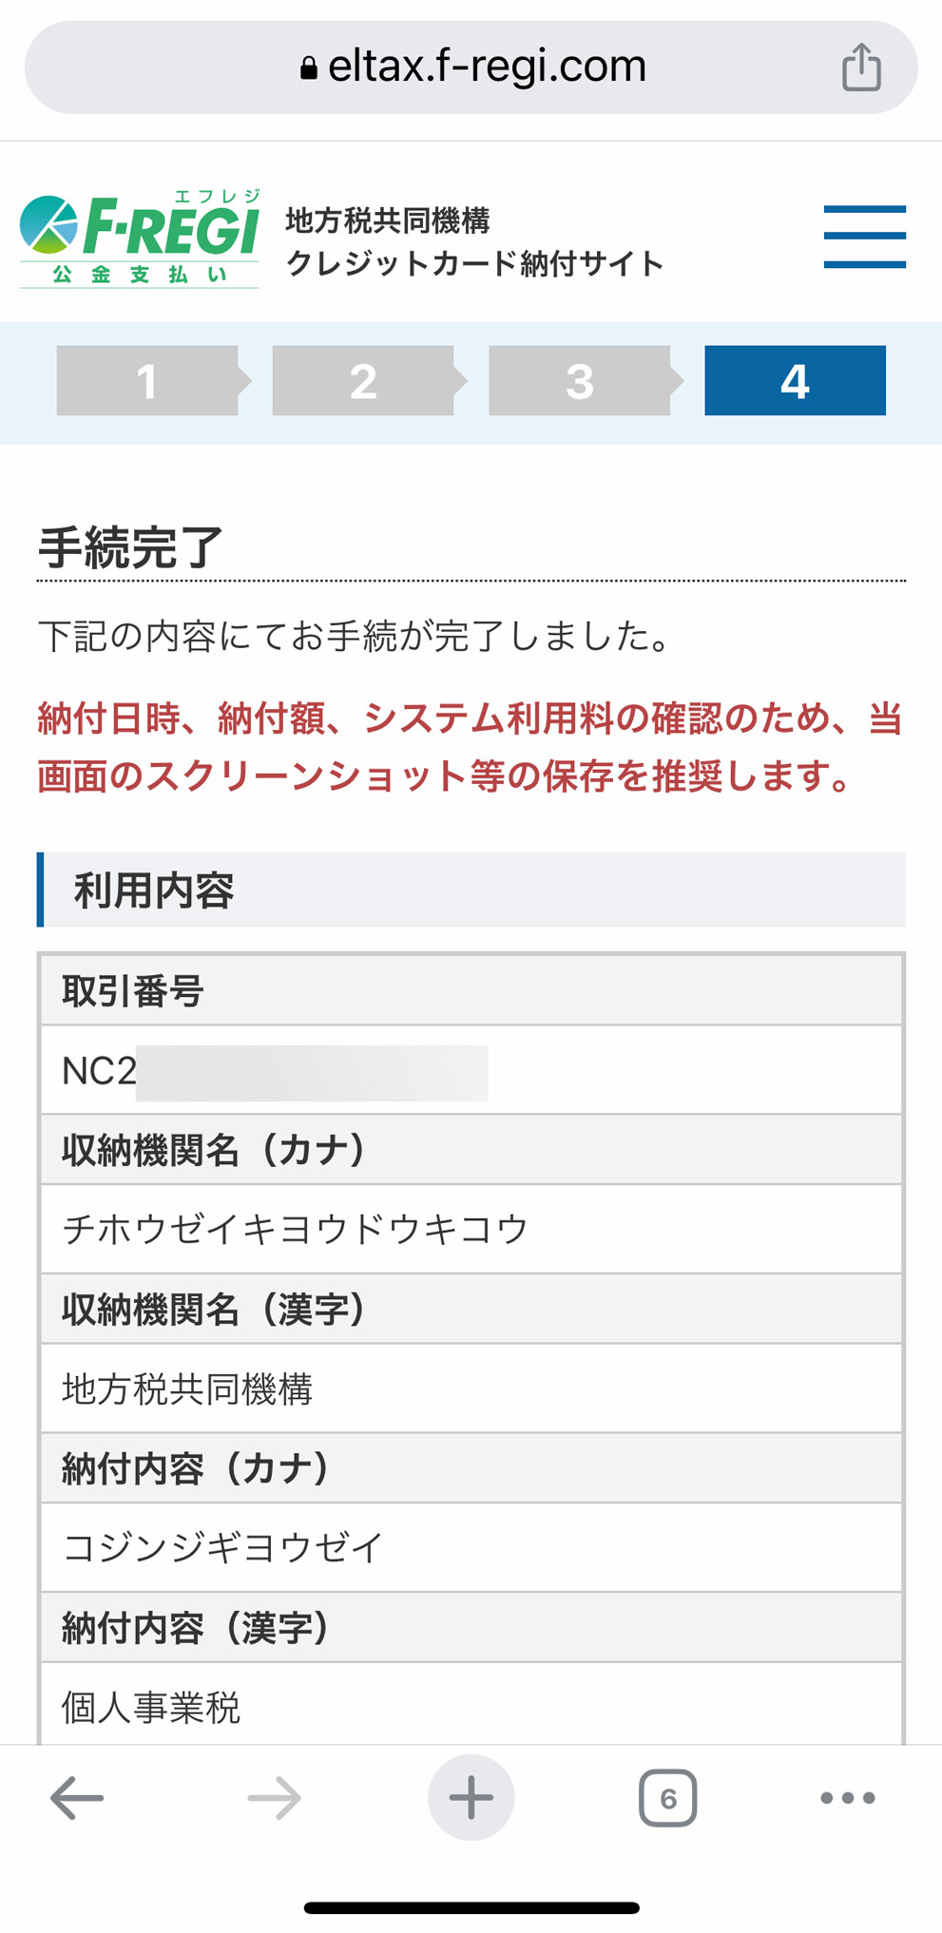Tap the transaction number value NC2
The image size is (942, 1933).
(x=99, y=1071)
